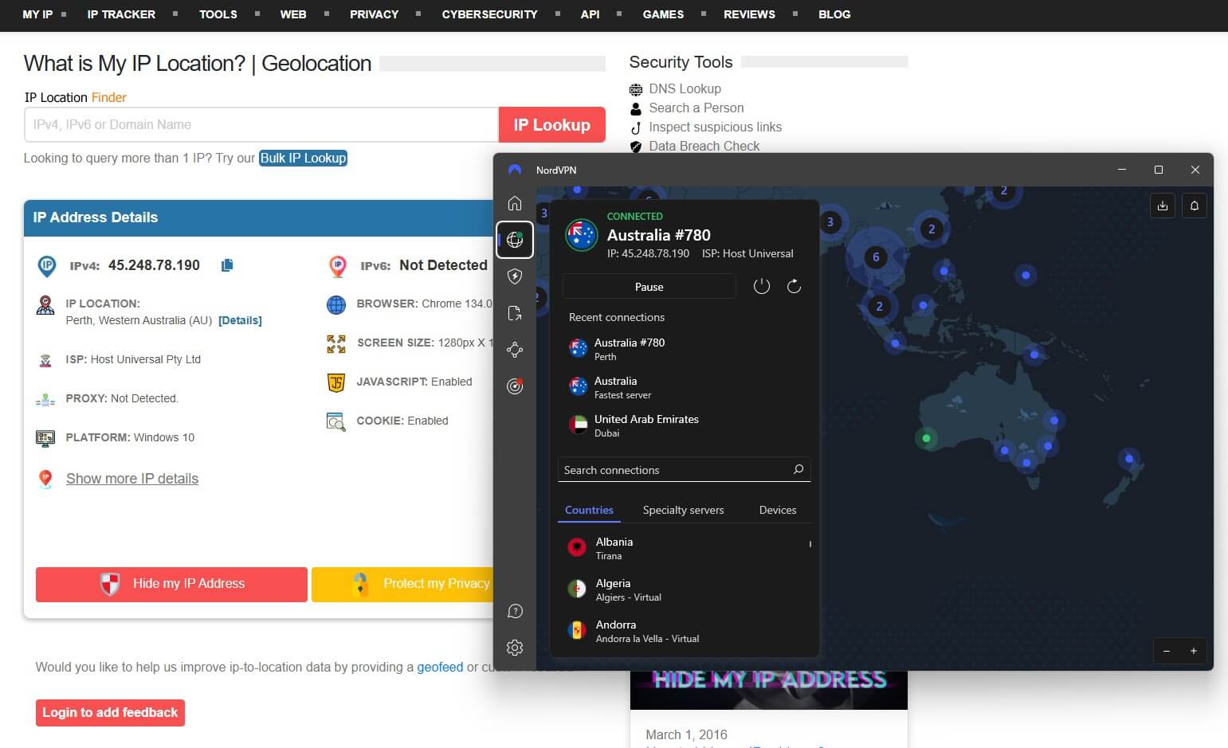Open DNS Lookup security tool link
The image size is (1228, 748).
pyautogui.click(x=685, y=88)
